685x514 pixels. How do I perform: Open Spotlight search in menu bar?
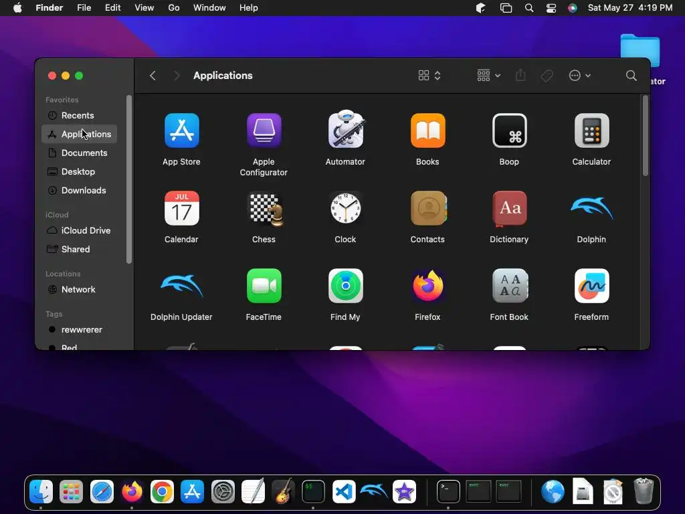[529, 8]
